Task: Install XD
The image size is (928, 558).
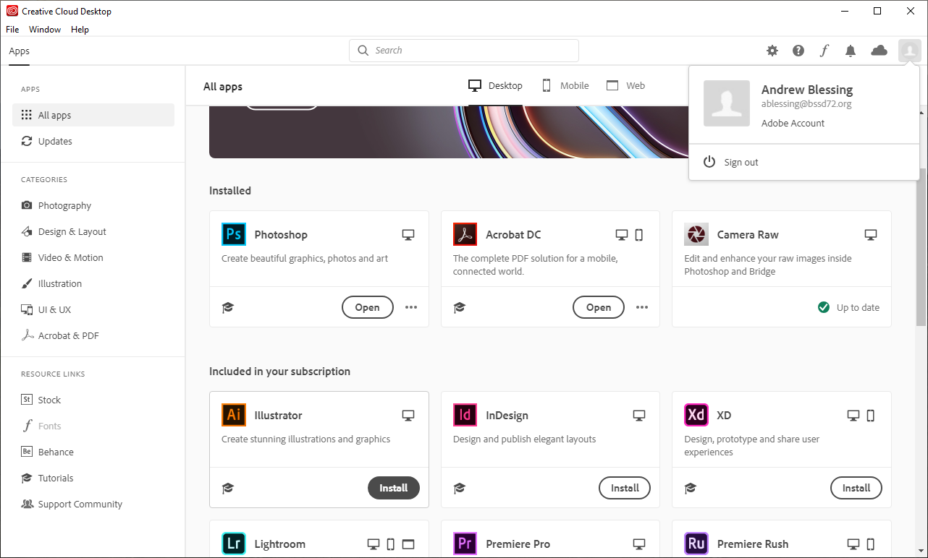Action: (x=856, y=488)
